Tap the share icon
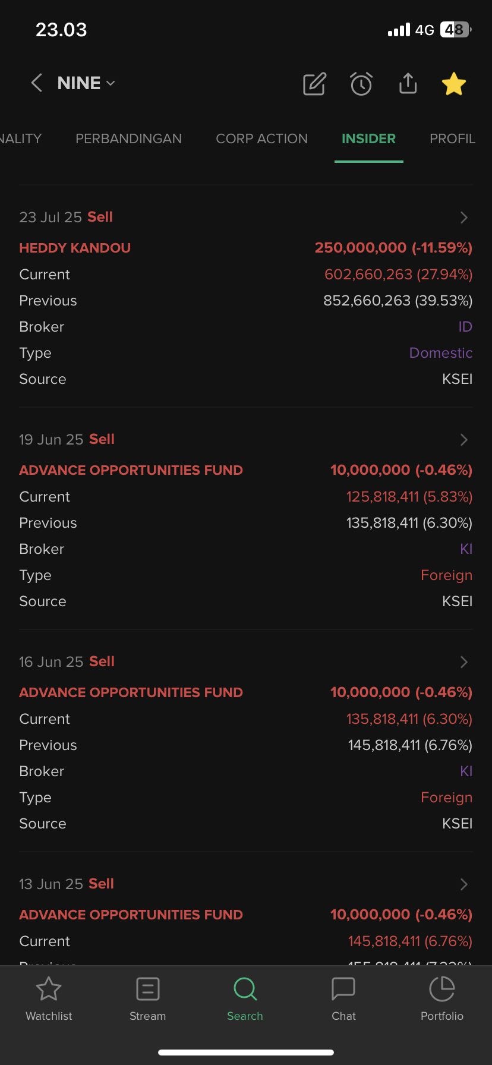The height and width of the screenshot is (1065, 492). 408,84
